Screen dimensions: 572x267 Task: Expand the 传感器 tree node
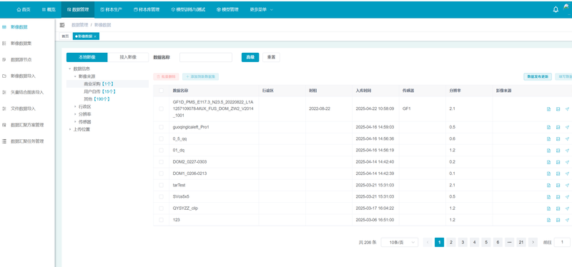coord(75,121)
